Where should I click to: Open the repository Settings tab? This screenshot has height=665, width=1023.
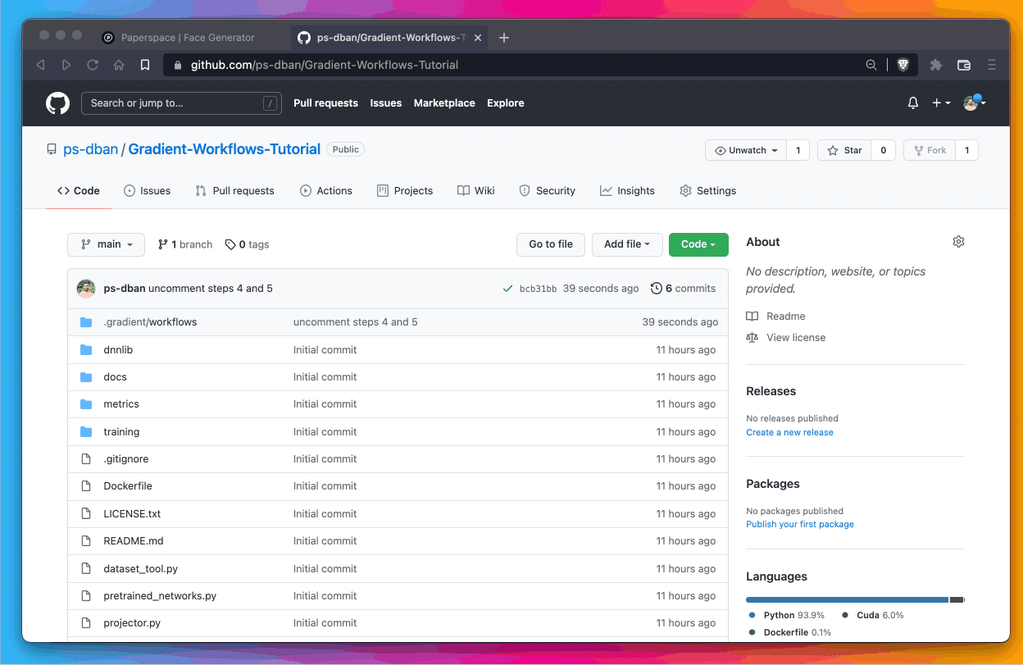tap(707, 190)
